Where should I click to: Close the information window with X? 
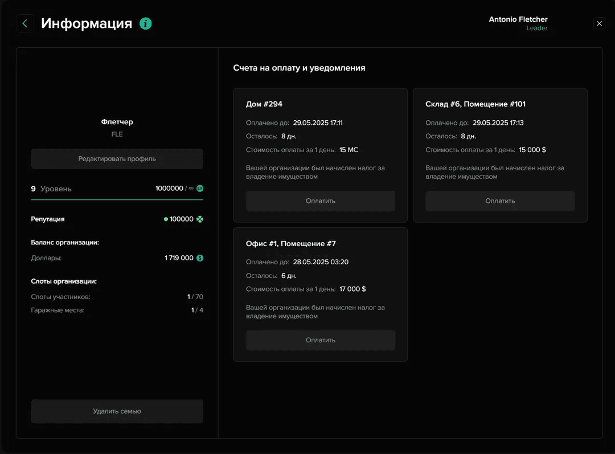[x=599, y=23]
